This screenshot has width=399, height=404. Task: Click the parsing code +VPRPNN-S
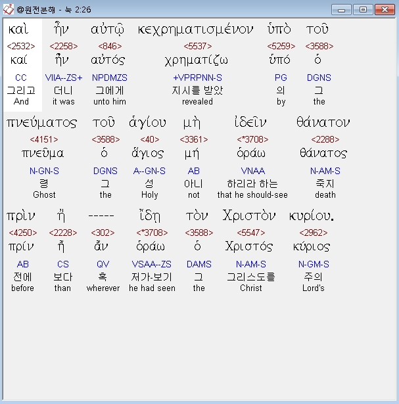coord(197,78)
